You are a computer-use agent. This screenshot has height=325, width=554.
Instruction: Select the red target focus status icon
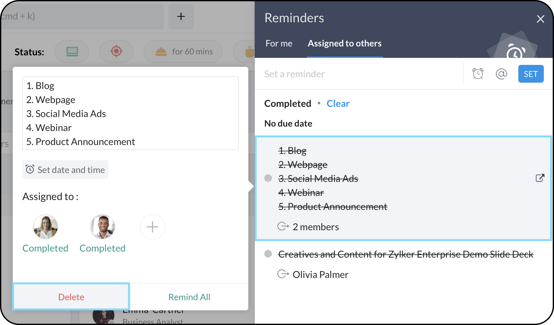(116, 52)
